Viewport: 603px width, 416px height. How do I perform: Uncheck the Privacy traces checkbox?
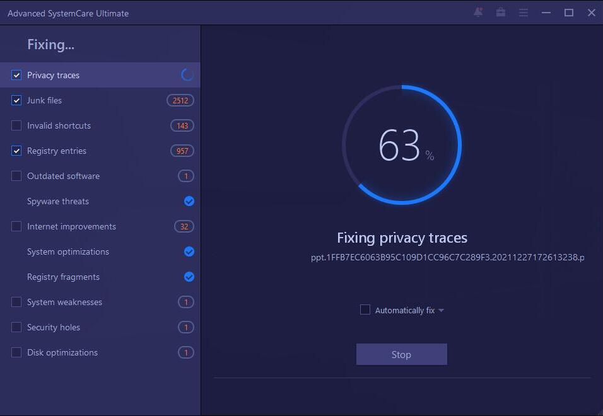pos(16,75)
